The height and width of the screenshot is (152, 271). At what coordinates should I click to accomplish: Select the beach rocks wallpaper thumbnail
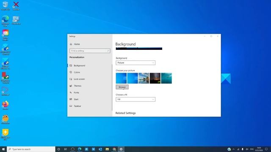144,78
